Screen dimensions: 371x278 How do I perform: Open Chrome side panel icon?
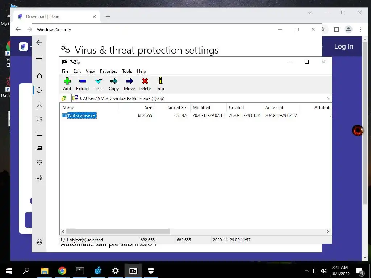tap(337, 29)
